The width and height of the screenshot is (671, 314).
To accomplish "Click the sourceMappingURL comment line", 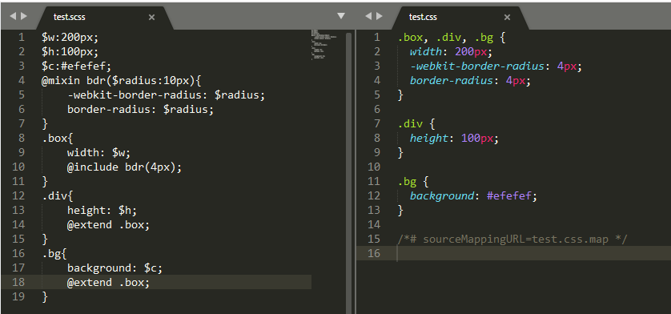I will tap(512, 239).
